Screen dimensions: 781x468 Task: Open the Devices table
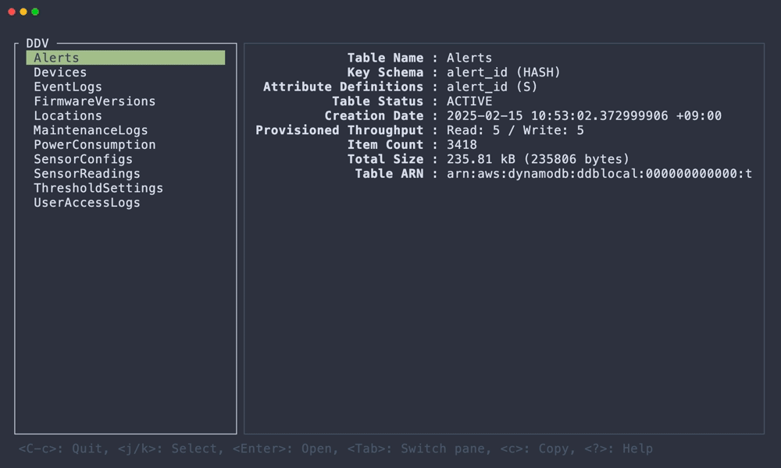click(60, 72)
